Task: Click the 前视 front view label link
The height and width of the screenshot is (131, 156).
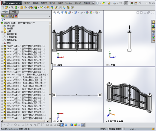Action: (x=60, y=65)
